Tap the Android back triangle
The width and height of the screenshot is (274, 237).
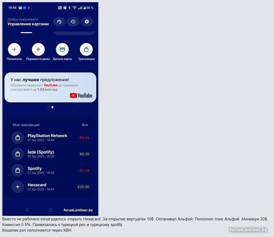(x=27, y=210)
